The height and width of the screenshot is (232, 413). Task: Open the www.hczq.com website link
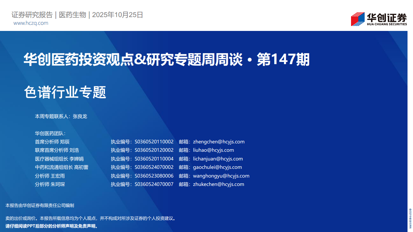(x=31, y=23)
